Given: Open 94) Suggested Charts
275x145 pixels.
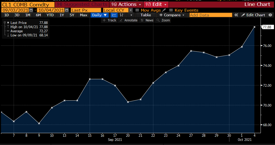Looking at the screenshot, I should coord(82,4).
